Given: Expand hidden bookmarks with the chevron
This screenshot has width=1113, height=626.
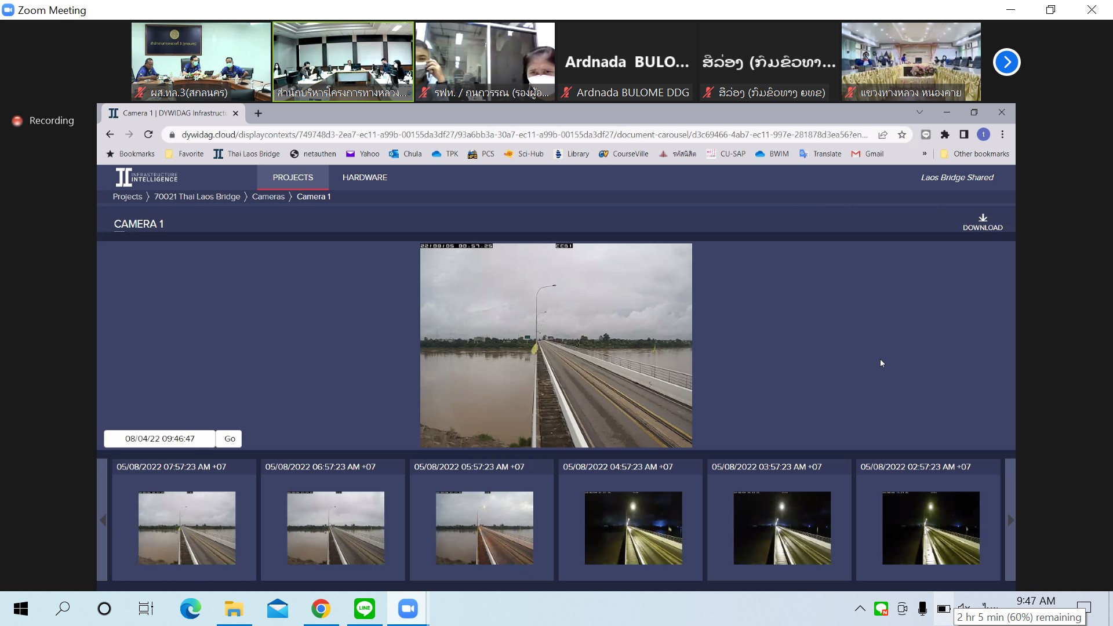Looking at the screenshot, I should click(x=924, y=154).
